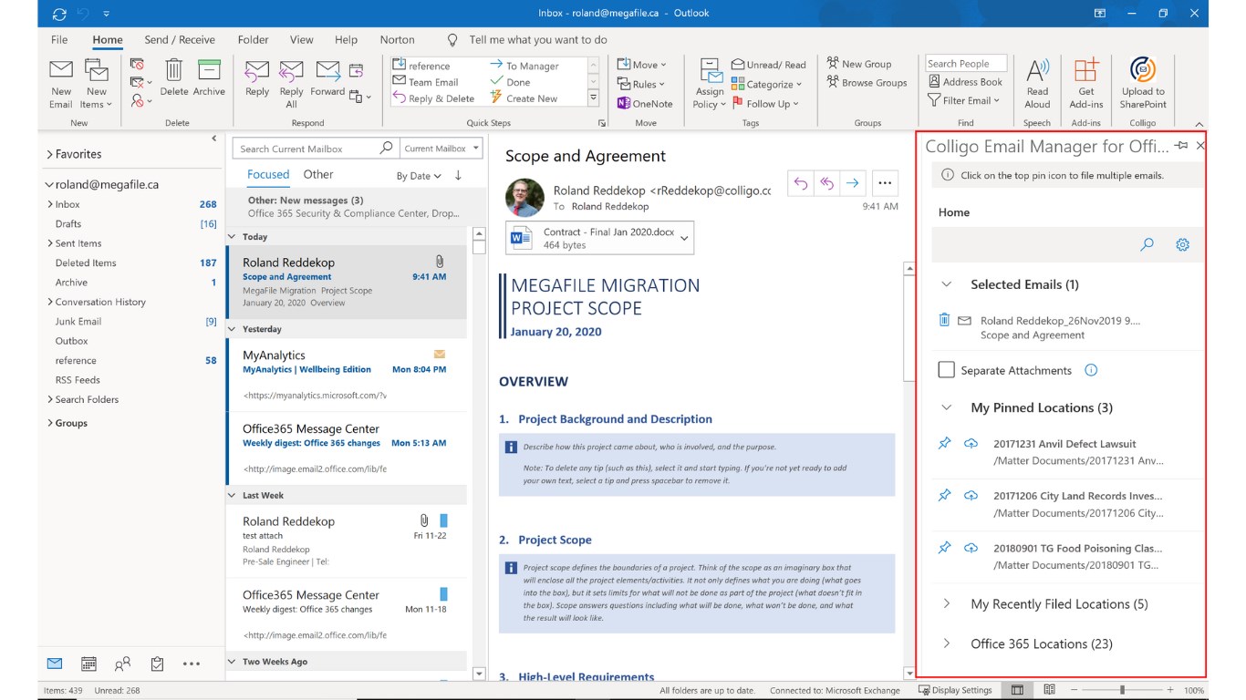Start Read Aloud

click(x=1037, y=83)
